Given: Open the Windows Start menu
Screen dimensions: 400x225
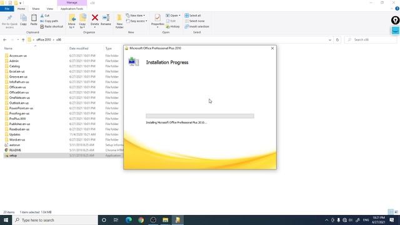Looking at the screenshot, I should pyautogui.click(x=6, y=220).
